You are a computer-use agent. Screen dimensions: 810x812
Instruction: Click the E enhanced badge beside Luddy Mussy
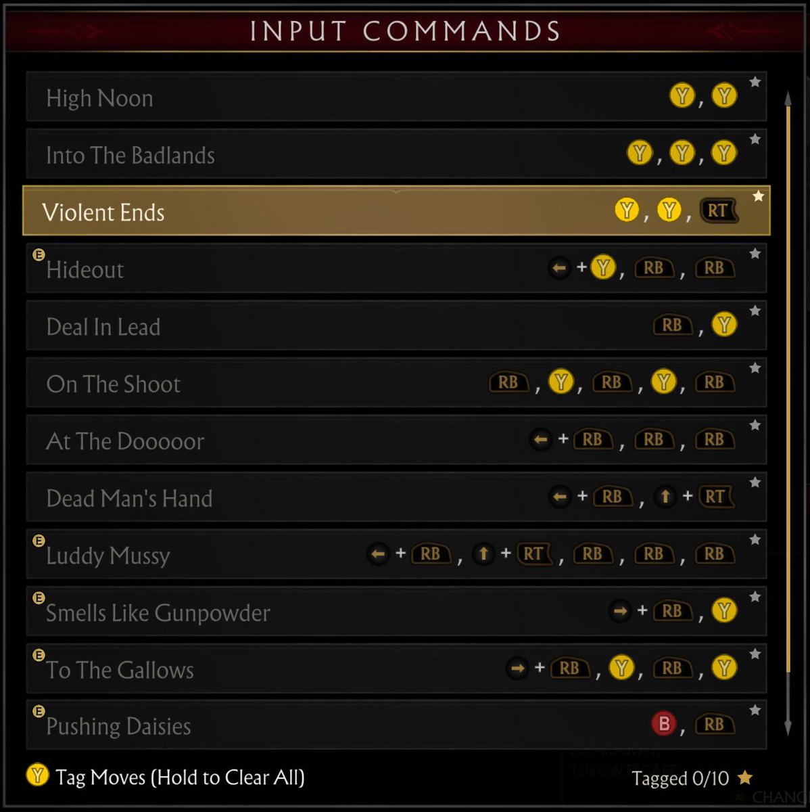[39, 541]
